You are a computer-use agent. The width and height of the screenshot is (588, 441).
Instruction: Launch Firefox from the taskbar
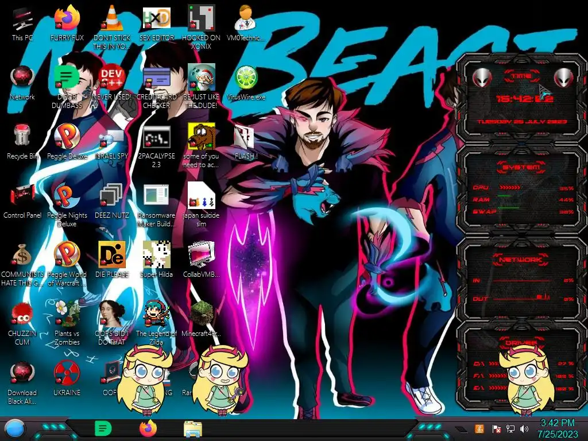click(148, 428)
